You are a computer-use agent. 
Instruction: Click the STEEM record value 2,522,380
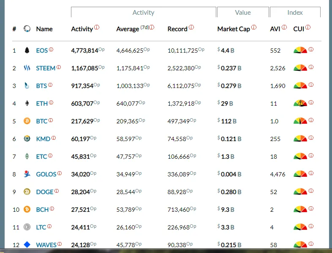coord(181,68)
